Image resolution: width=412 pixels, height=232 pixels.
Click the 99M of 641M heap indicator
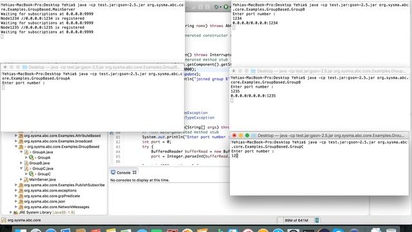296,220
